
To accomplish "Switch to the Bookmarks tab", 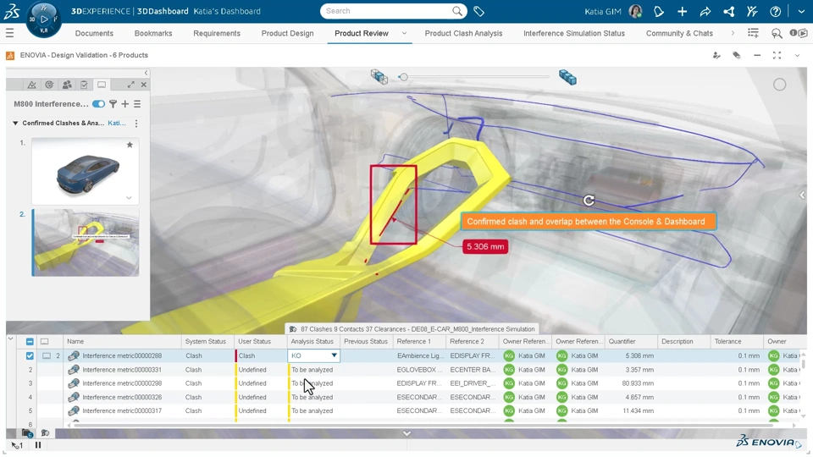I will (x=153, y=33).
